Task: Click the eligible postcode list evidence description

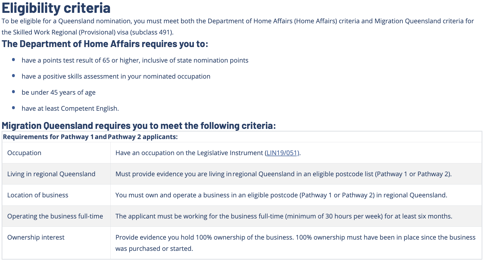Action: tap(283, 174)
